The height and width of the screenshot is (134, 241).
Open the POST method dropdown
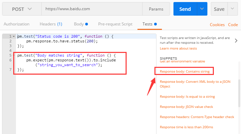[22, 9]
